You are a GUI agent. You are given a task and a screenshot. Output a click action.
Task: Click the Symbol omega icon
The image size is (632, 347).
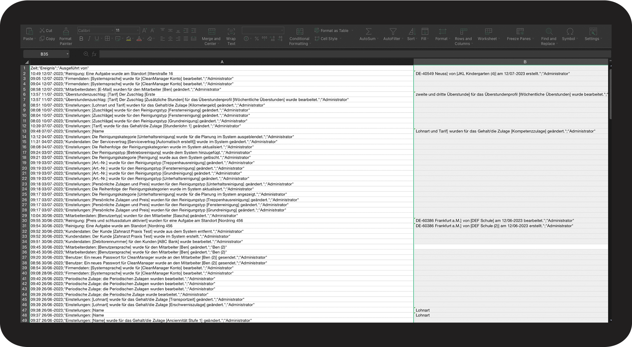click(570, 31)
